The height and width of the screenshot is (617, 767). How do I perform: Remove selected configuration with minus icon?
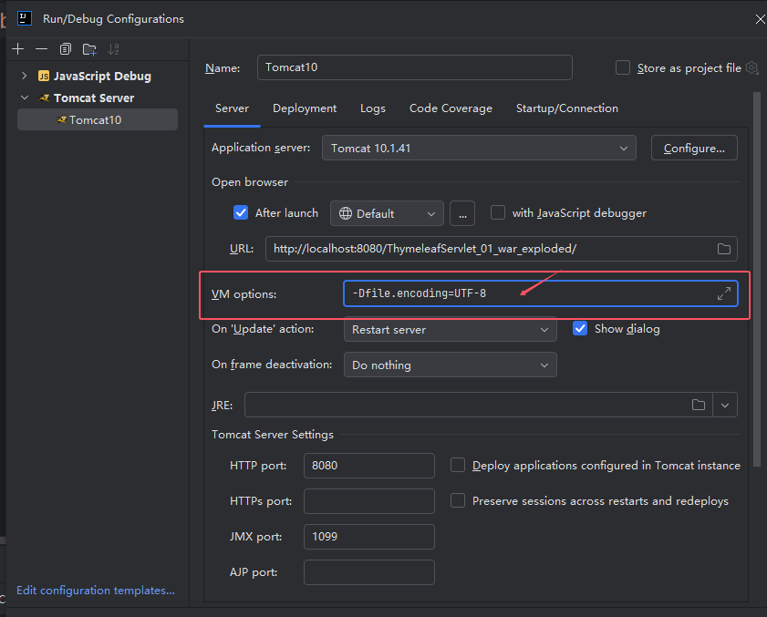42,49
